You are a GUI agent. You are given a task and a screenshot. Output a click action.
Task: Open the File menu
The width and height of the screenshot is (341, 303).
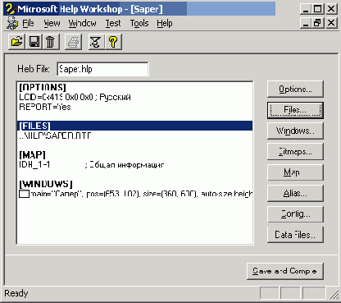coord(28,24)
